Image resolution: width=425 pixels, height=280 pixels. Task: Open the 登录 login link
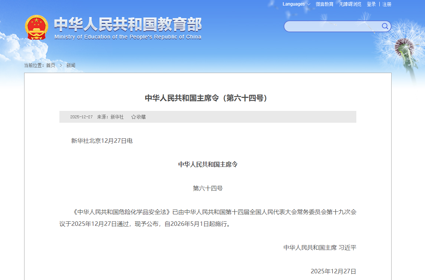click(x=371, y=4)
